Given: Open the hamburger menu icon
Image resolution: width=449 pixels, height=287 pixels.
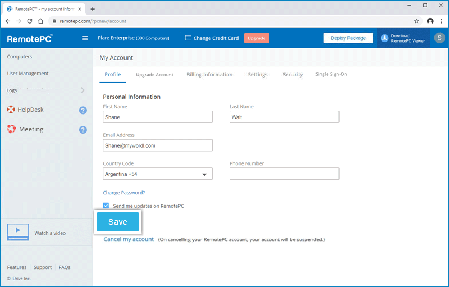Looking at the screenshot, I should click(85, 38).
